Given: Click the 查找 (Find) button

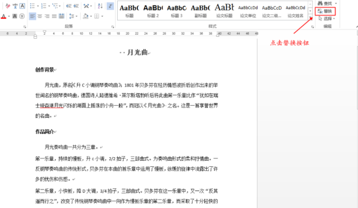Looking at the screenshot, I should click(x=325, y=3).
